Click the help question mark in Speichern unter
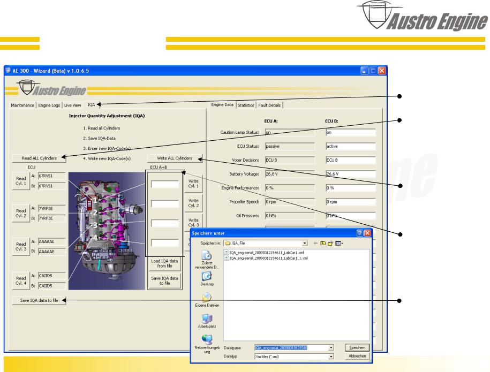 tap(360, 233)
